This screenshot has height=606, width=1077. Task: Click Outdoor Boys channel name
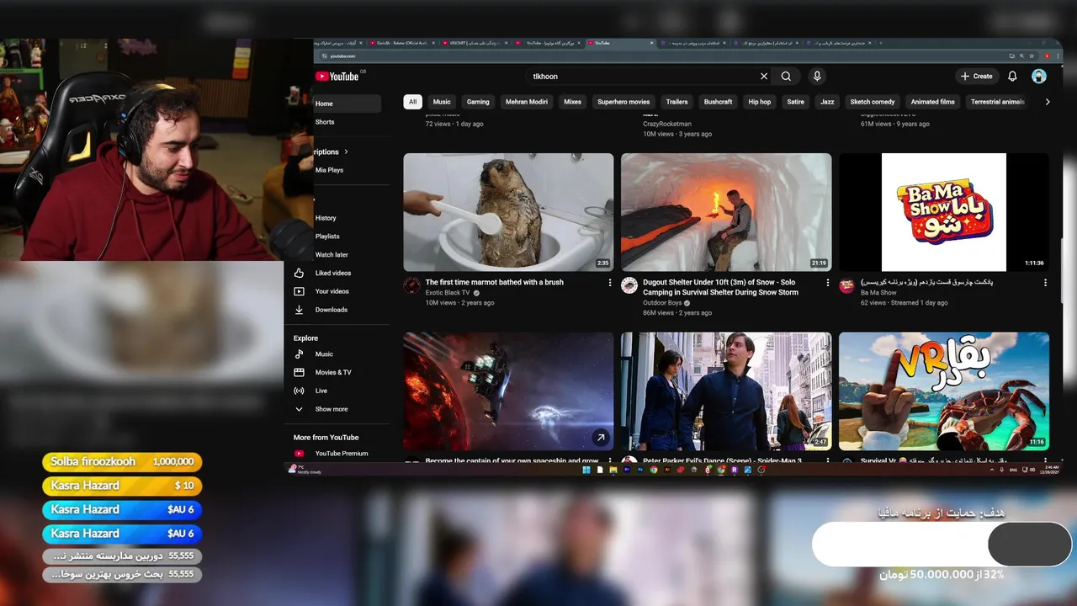click(x=662, y=303)
